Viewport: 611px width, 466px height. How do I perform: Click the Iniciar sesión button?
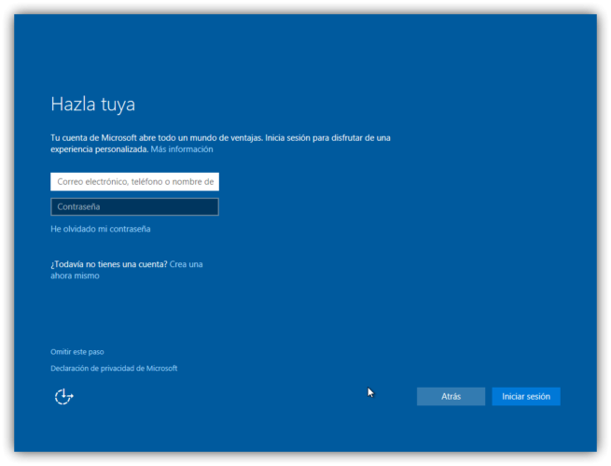point(526,397)
